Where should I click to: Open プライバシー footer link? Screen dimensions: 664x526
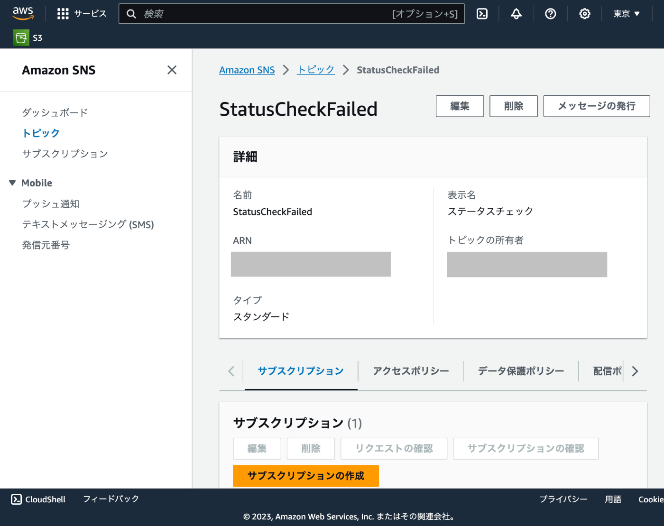tap(563, 499)
